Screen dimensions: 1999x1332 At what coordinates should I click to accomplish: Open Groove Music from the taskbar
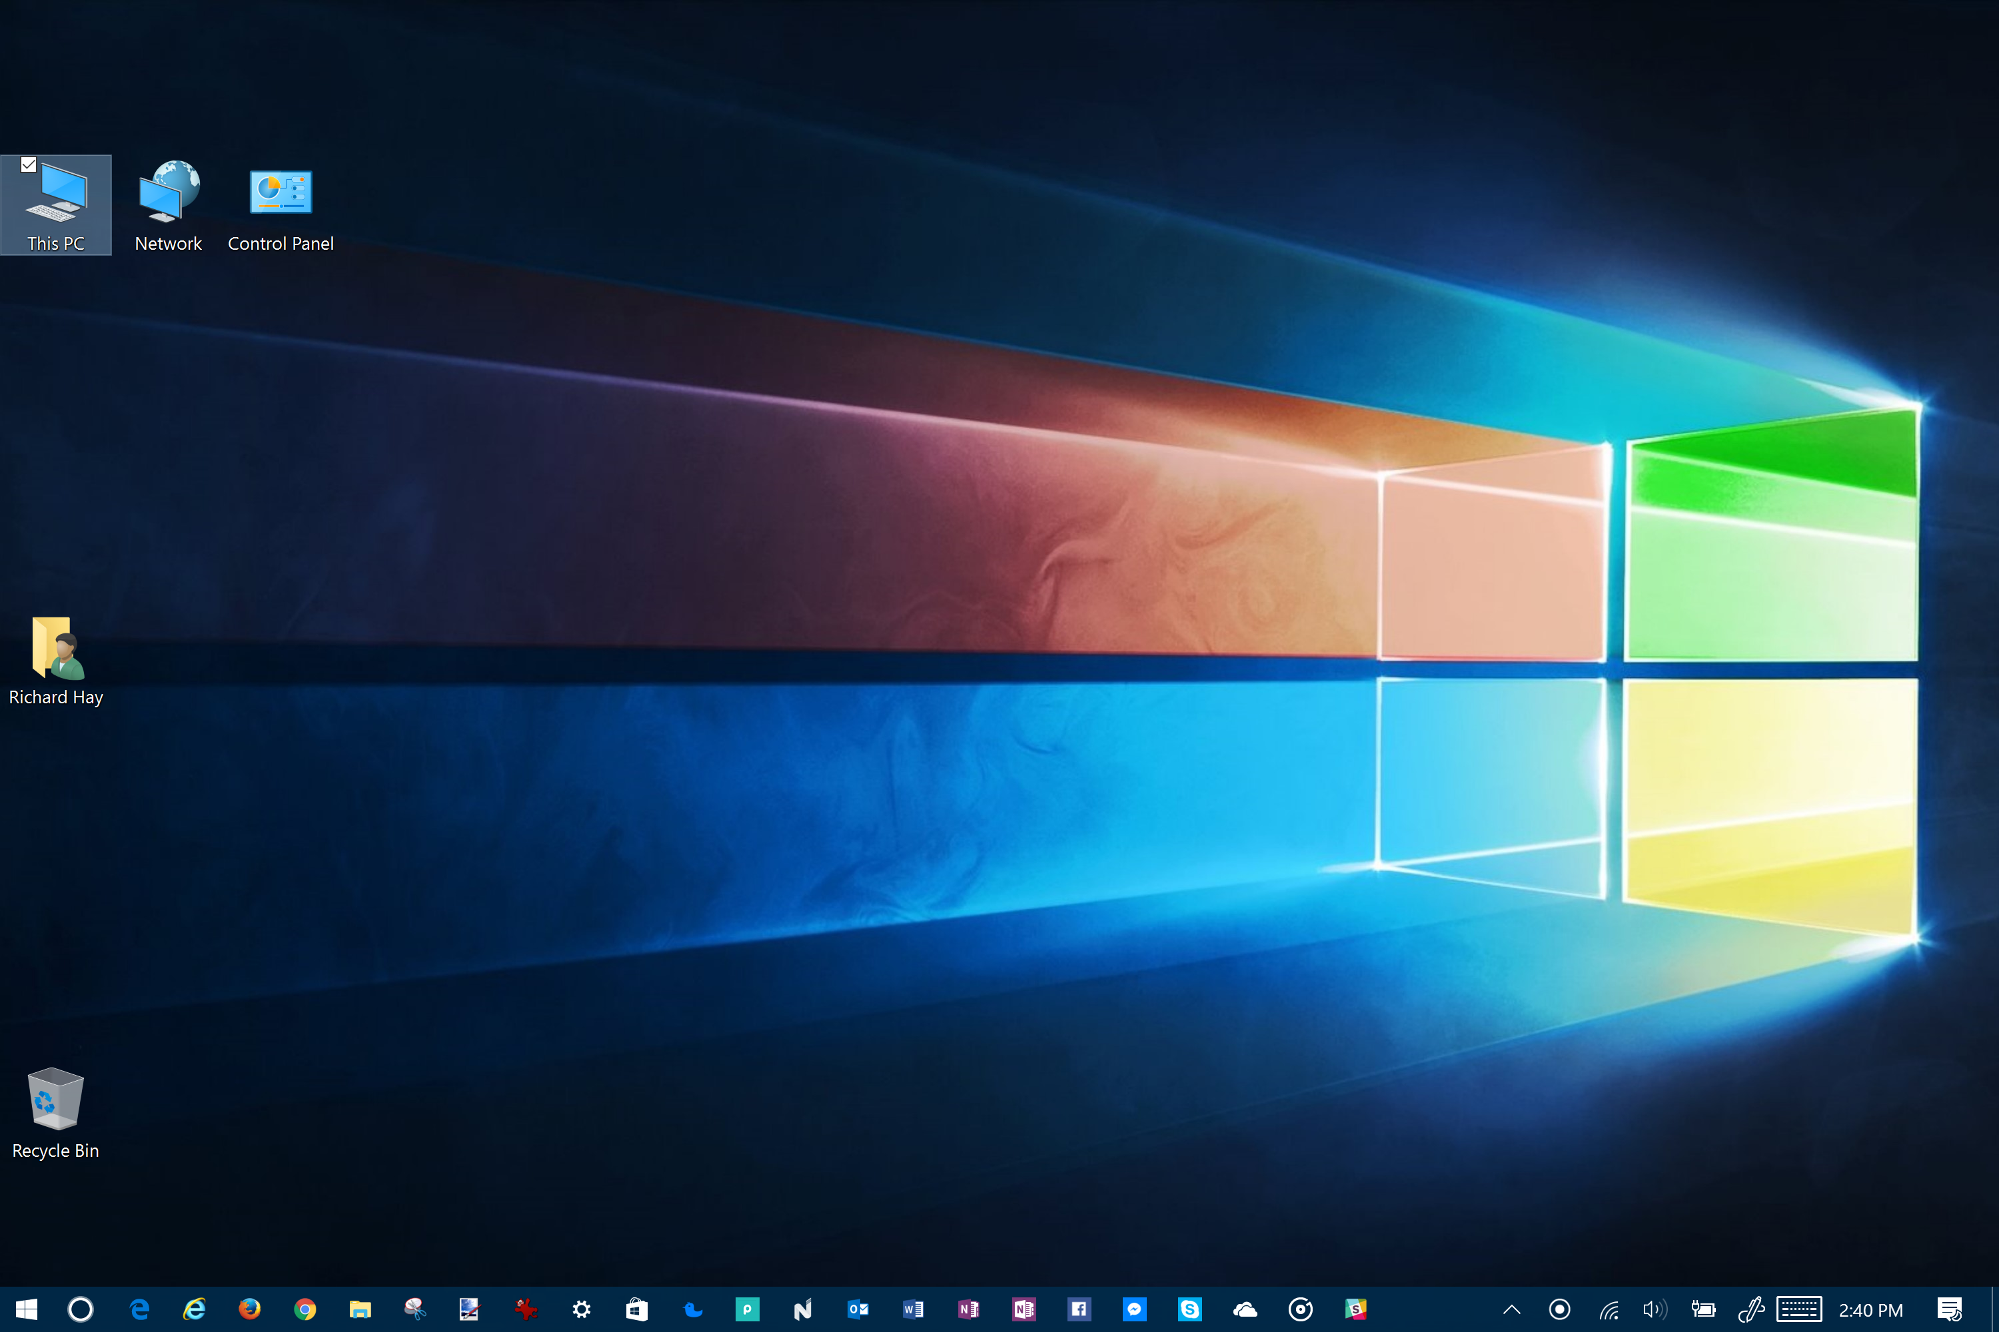[1301, 1309]
